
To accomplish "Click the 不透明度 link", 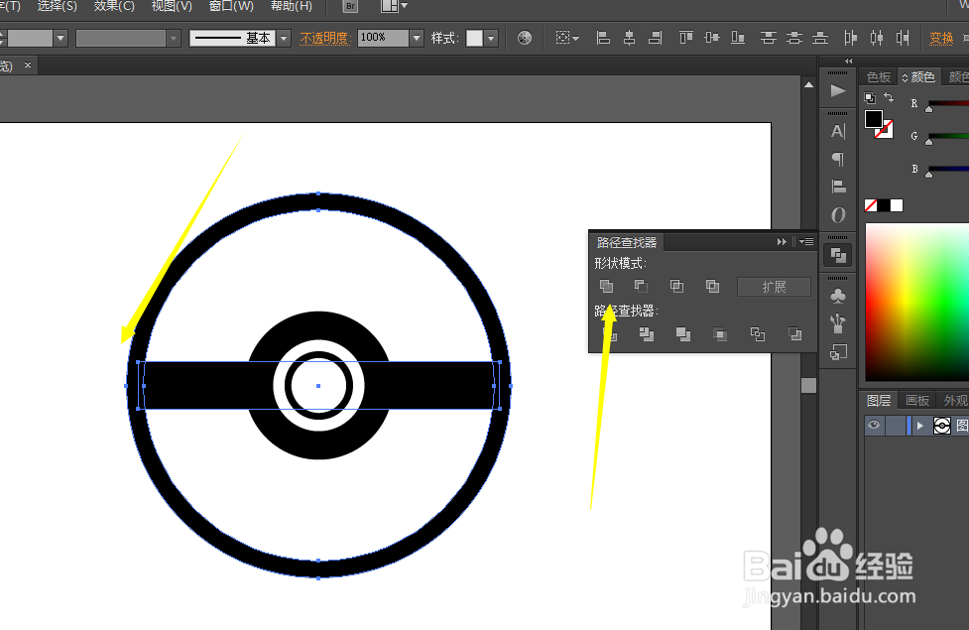I will click(x=325, y=39).
